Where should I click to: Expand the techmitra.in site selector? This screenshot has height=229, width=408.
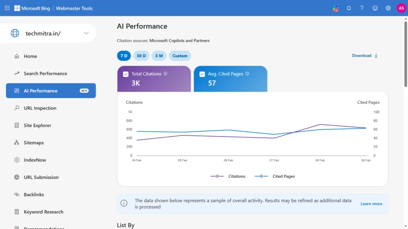click(x=87, y=33)
